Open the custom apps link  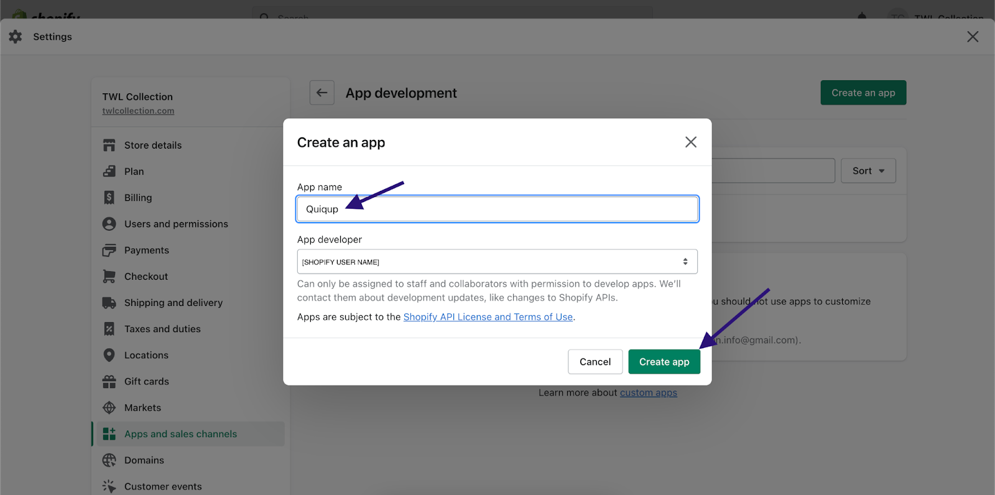coord(649,393)
